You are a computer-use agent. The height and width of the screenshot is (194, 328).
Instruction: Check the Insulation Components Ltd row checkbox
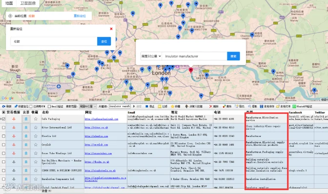[3, 179]
